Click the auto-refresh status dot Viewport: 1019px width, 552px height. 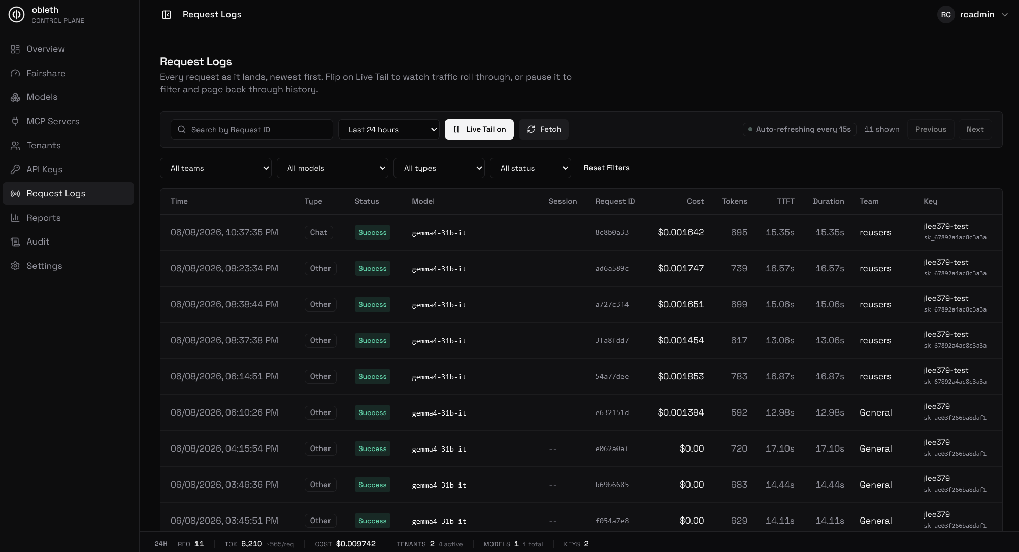coord(750,129)
